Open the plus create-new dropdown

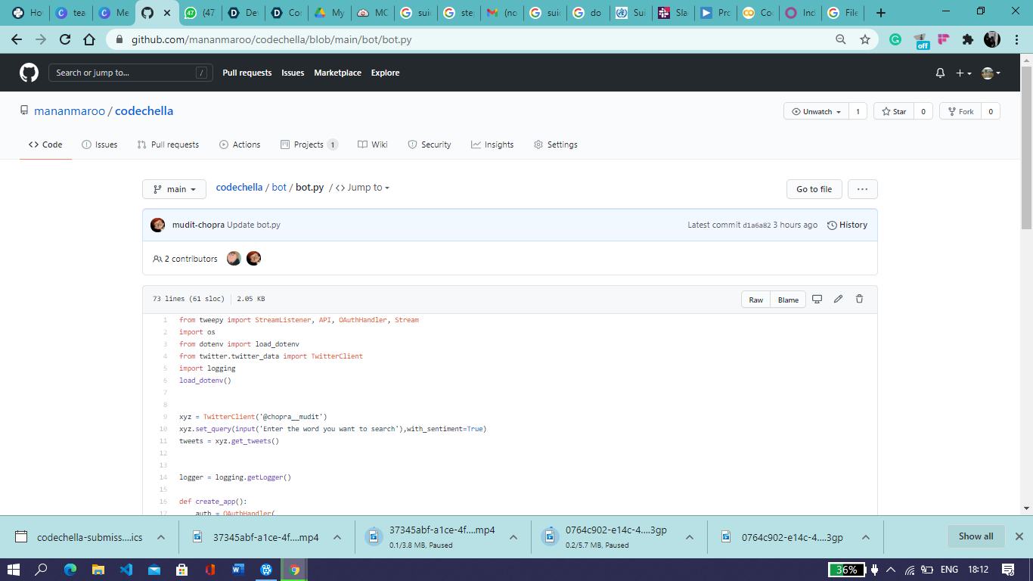[x=963, y=73]
